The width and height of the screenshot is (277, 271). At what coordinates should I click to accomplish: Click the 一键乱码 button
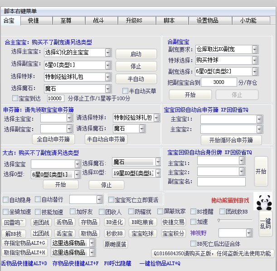[266, 223]
